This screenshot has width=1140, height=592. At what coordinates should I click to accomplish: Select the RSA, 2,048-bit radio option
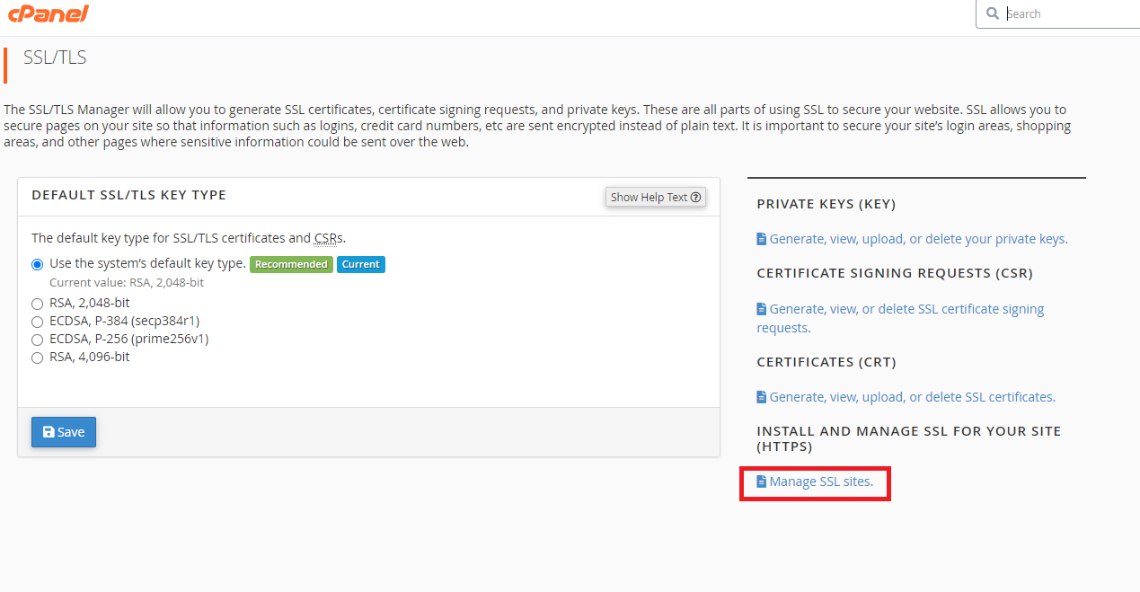click(x=37, y=304)
